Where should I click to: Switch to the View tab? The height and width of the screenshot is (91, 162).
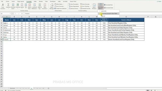(x=46, y=2)
